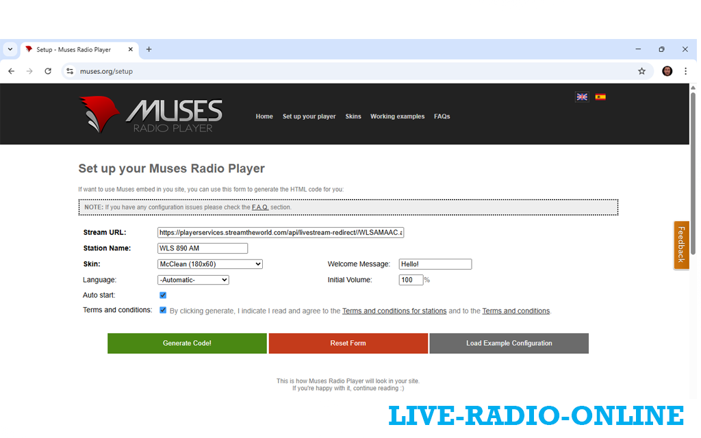Open the tab search dropdown arrow
701x438 pixels.
[10, 49]
